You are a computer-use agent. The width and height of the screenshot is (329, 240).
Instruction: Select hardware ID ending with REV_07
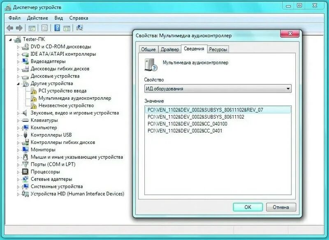pyautogui.click(x=218, y=110)
